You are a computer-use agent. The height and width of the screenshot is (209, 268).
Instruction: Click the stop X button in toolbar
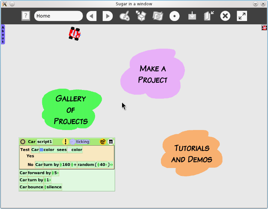[225, 16]
